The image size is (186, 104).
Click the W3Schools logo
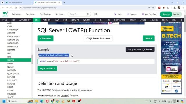coord(5,14)
